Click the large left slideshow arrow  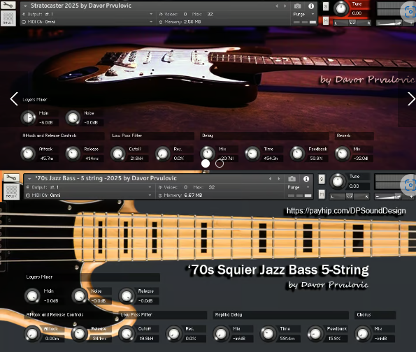(x=14, y=99)
